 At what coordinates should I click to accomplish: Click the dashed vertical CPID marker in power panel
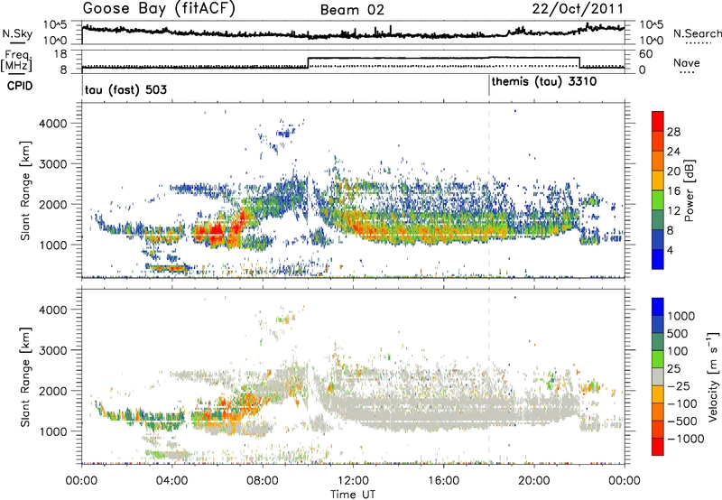coord(489,190)
